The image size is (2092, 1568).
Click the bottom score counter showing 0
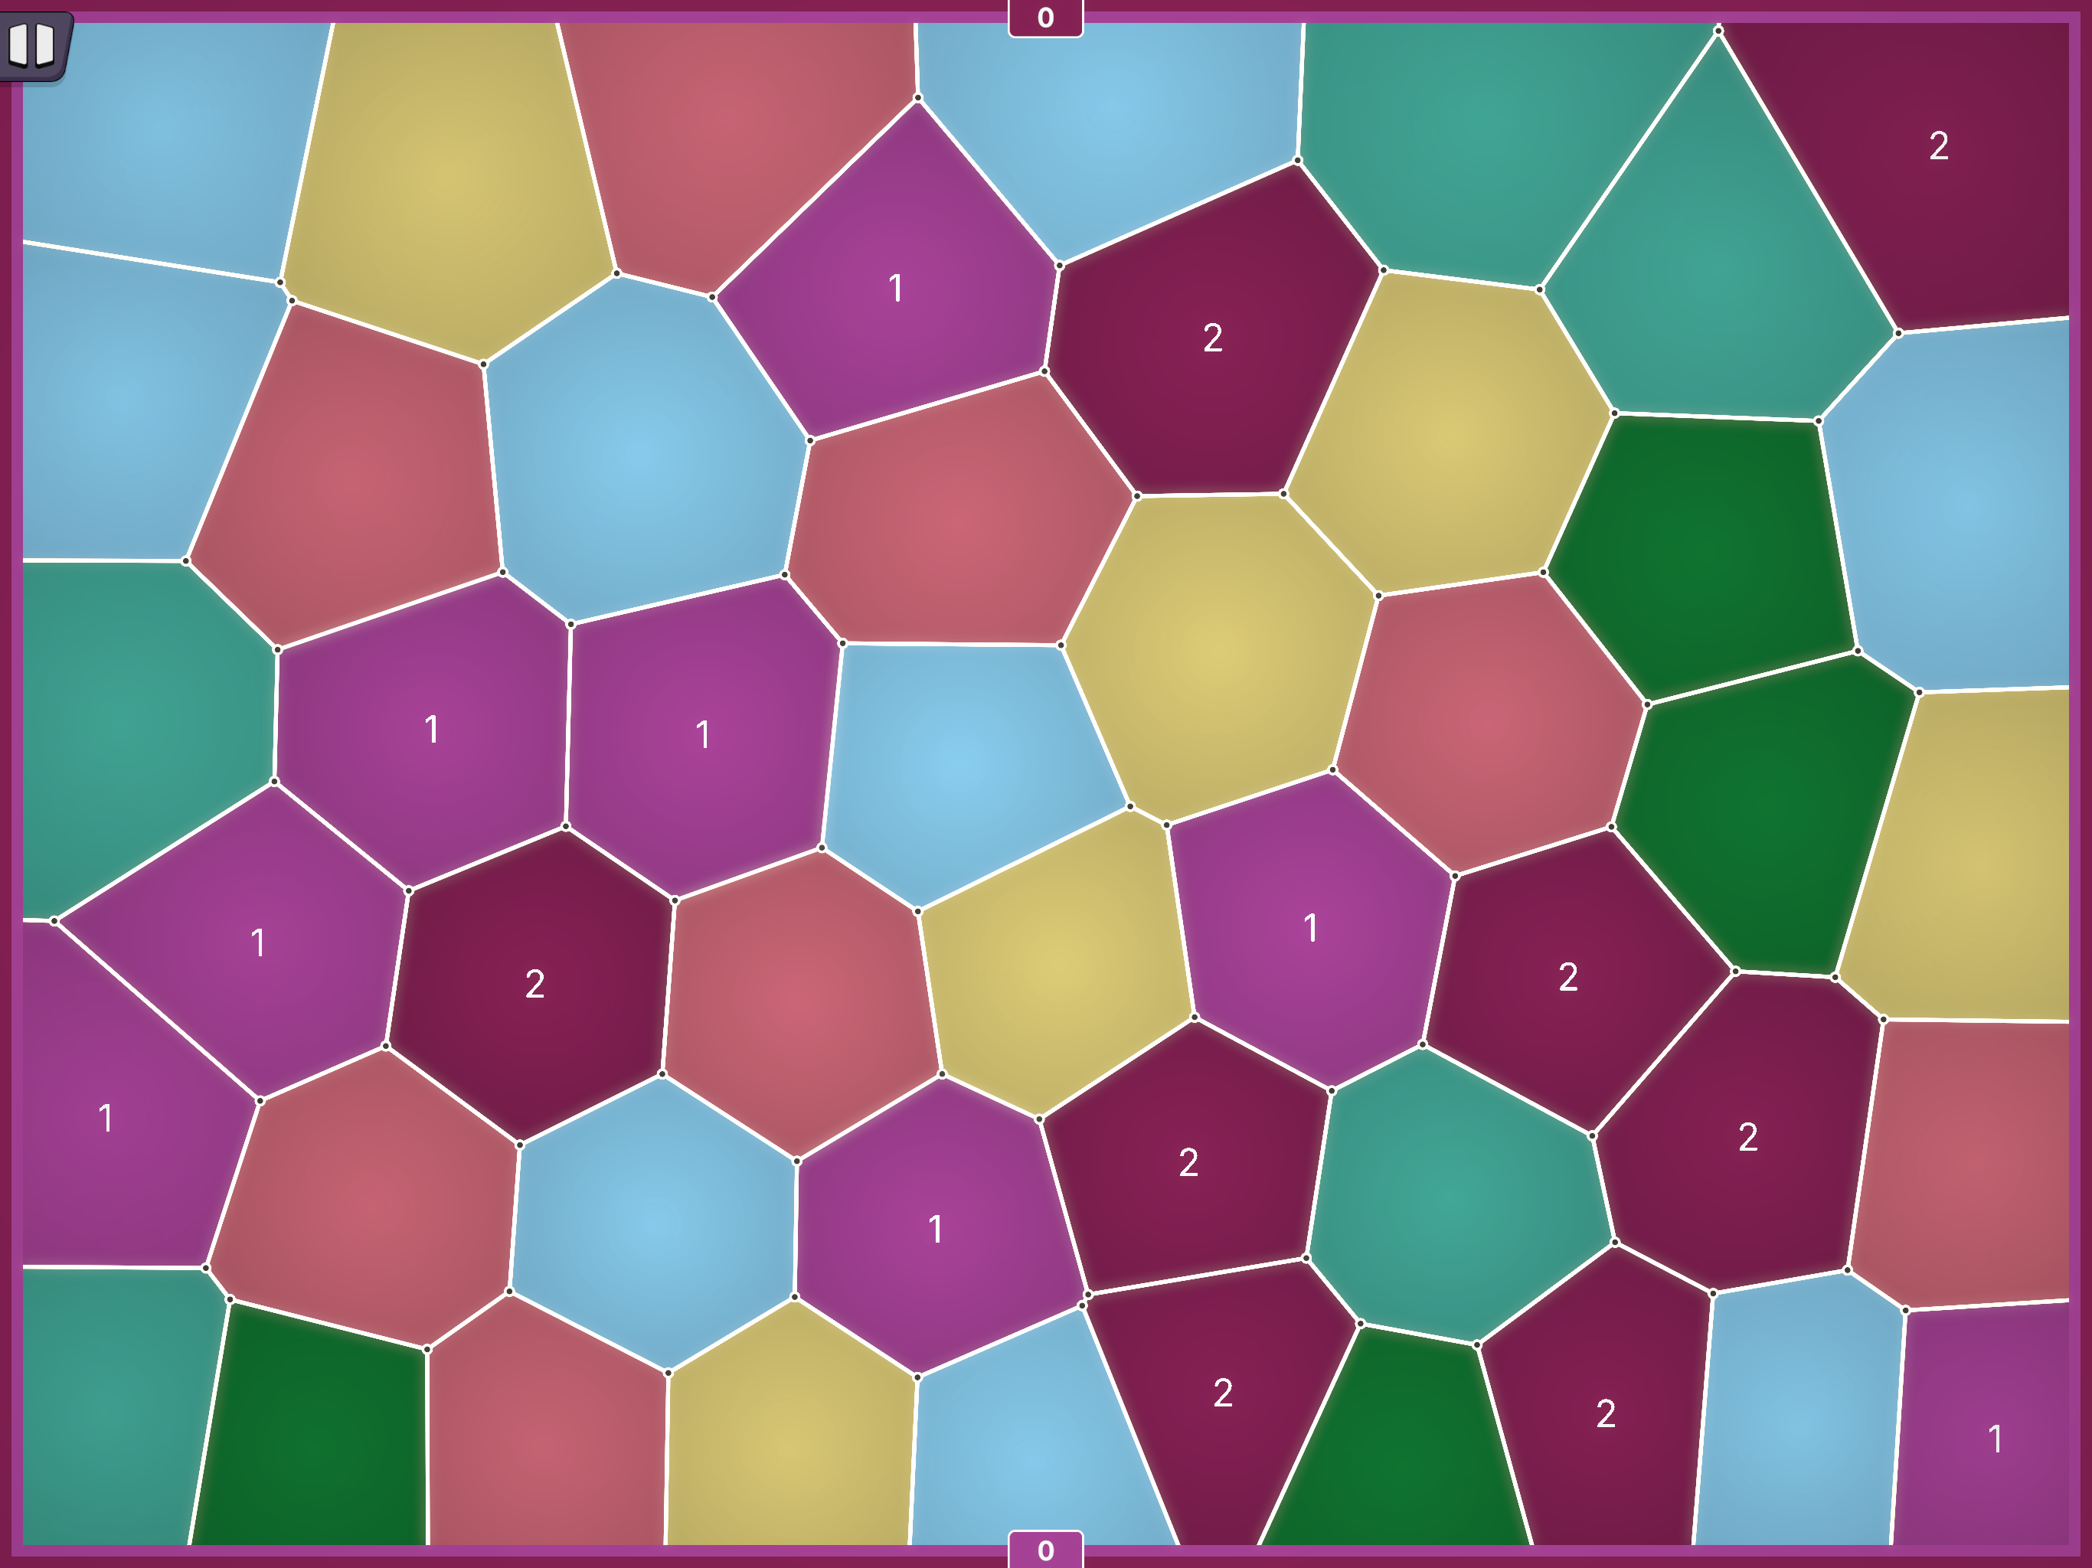(1045, 1550)
